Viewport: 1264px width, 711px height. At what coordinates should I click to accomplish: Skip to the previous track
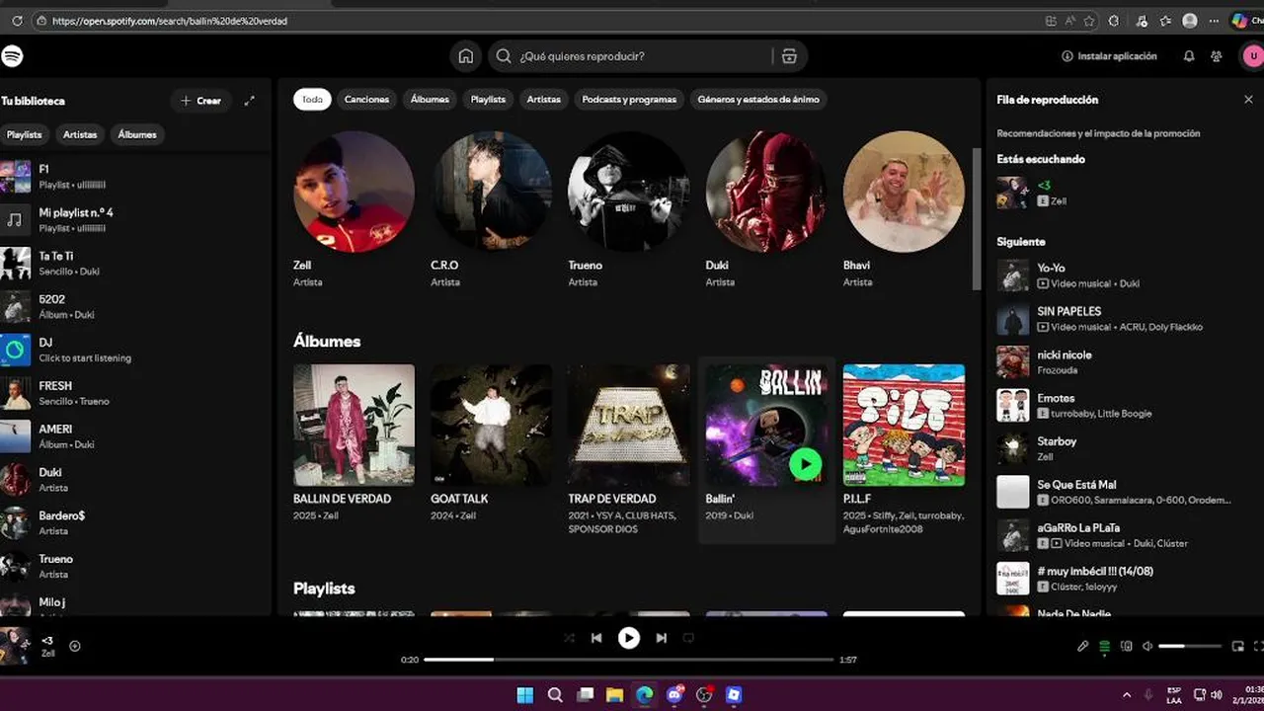pyautogui.click(x=596, y=638)
